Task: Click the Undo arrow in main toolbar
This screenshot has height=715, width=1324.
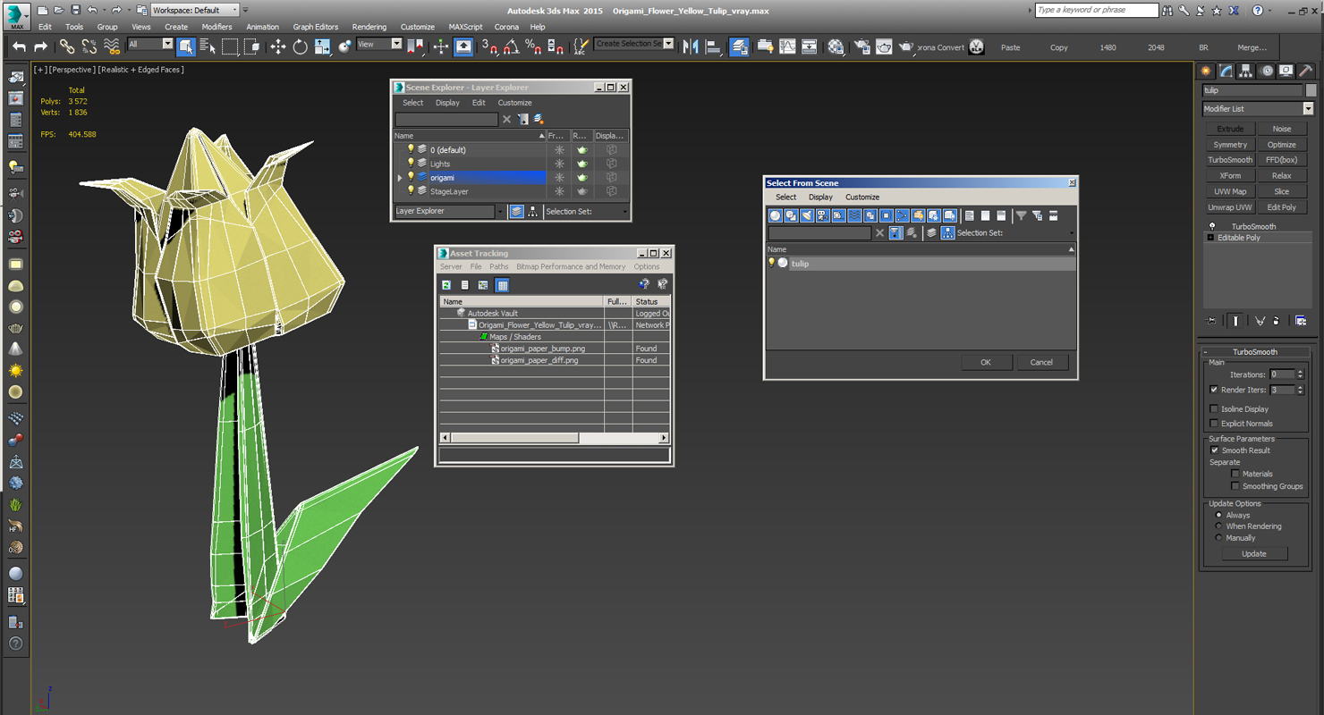Action: tap(19, 46)
